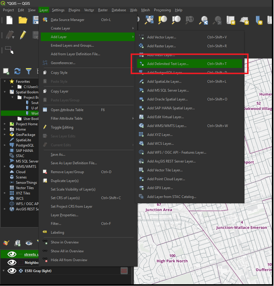This screenshot has width=274, height=286.
Task: Open the Create Layer submenu
Action: point(87,28)
